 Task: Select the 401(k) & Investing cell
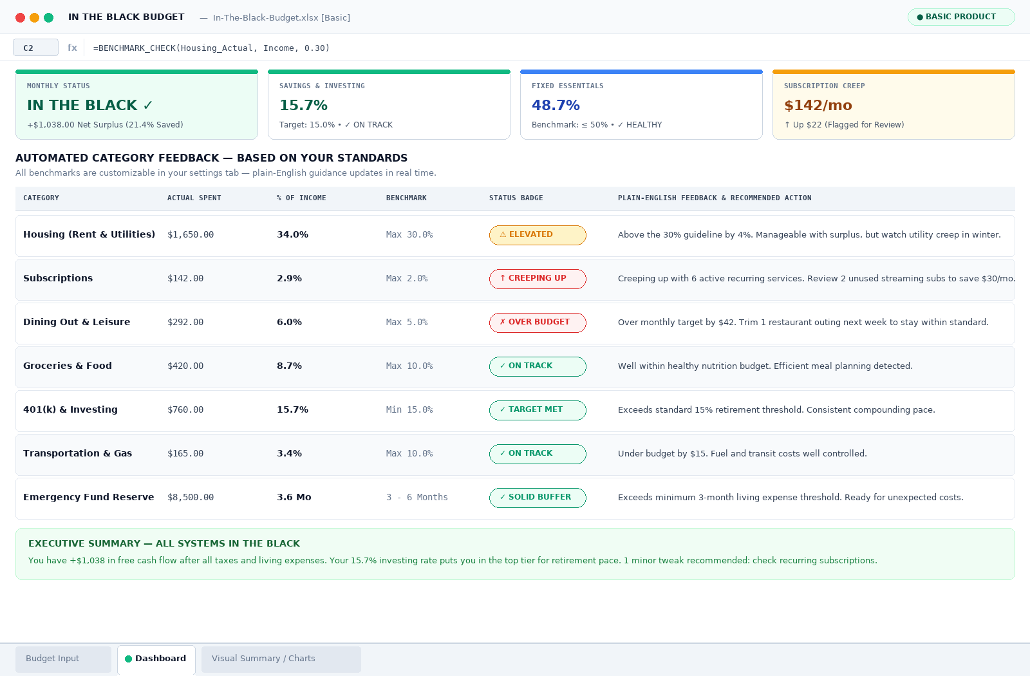click(70, 409)
